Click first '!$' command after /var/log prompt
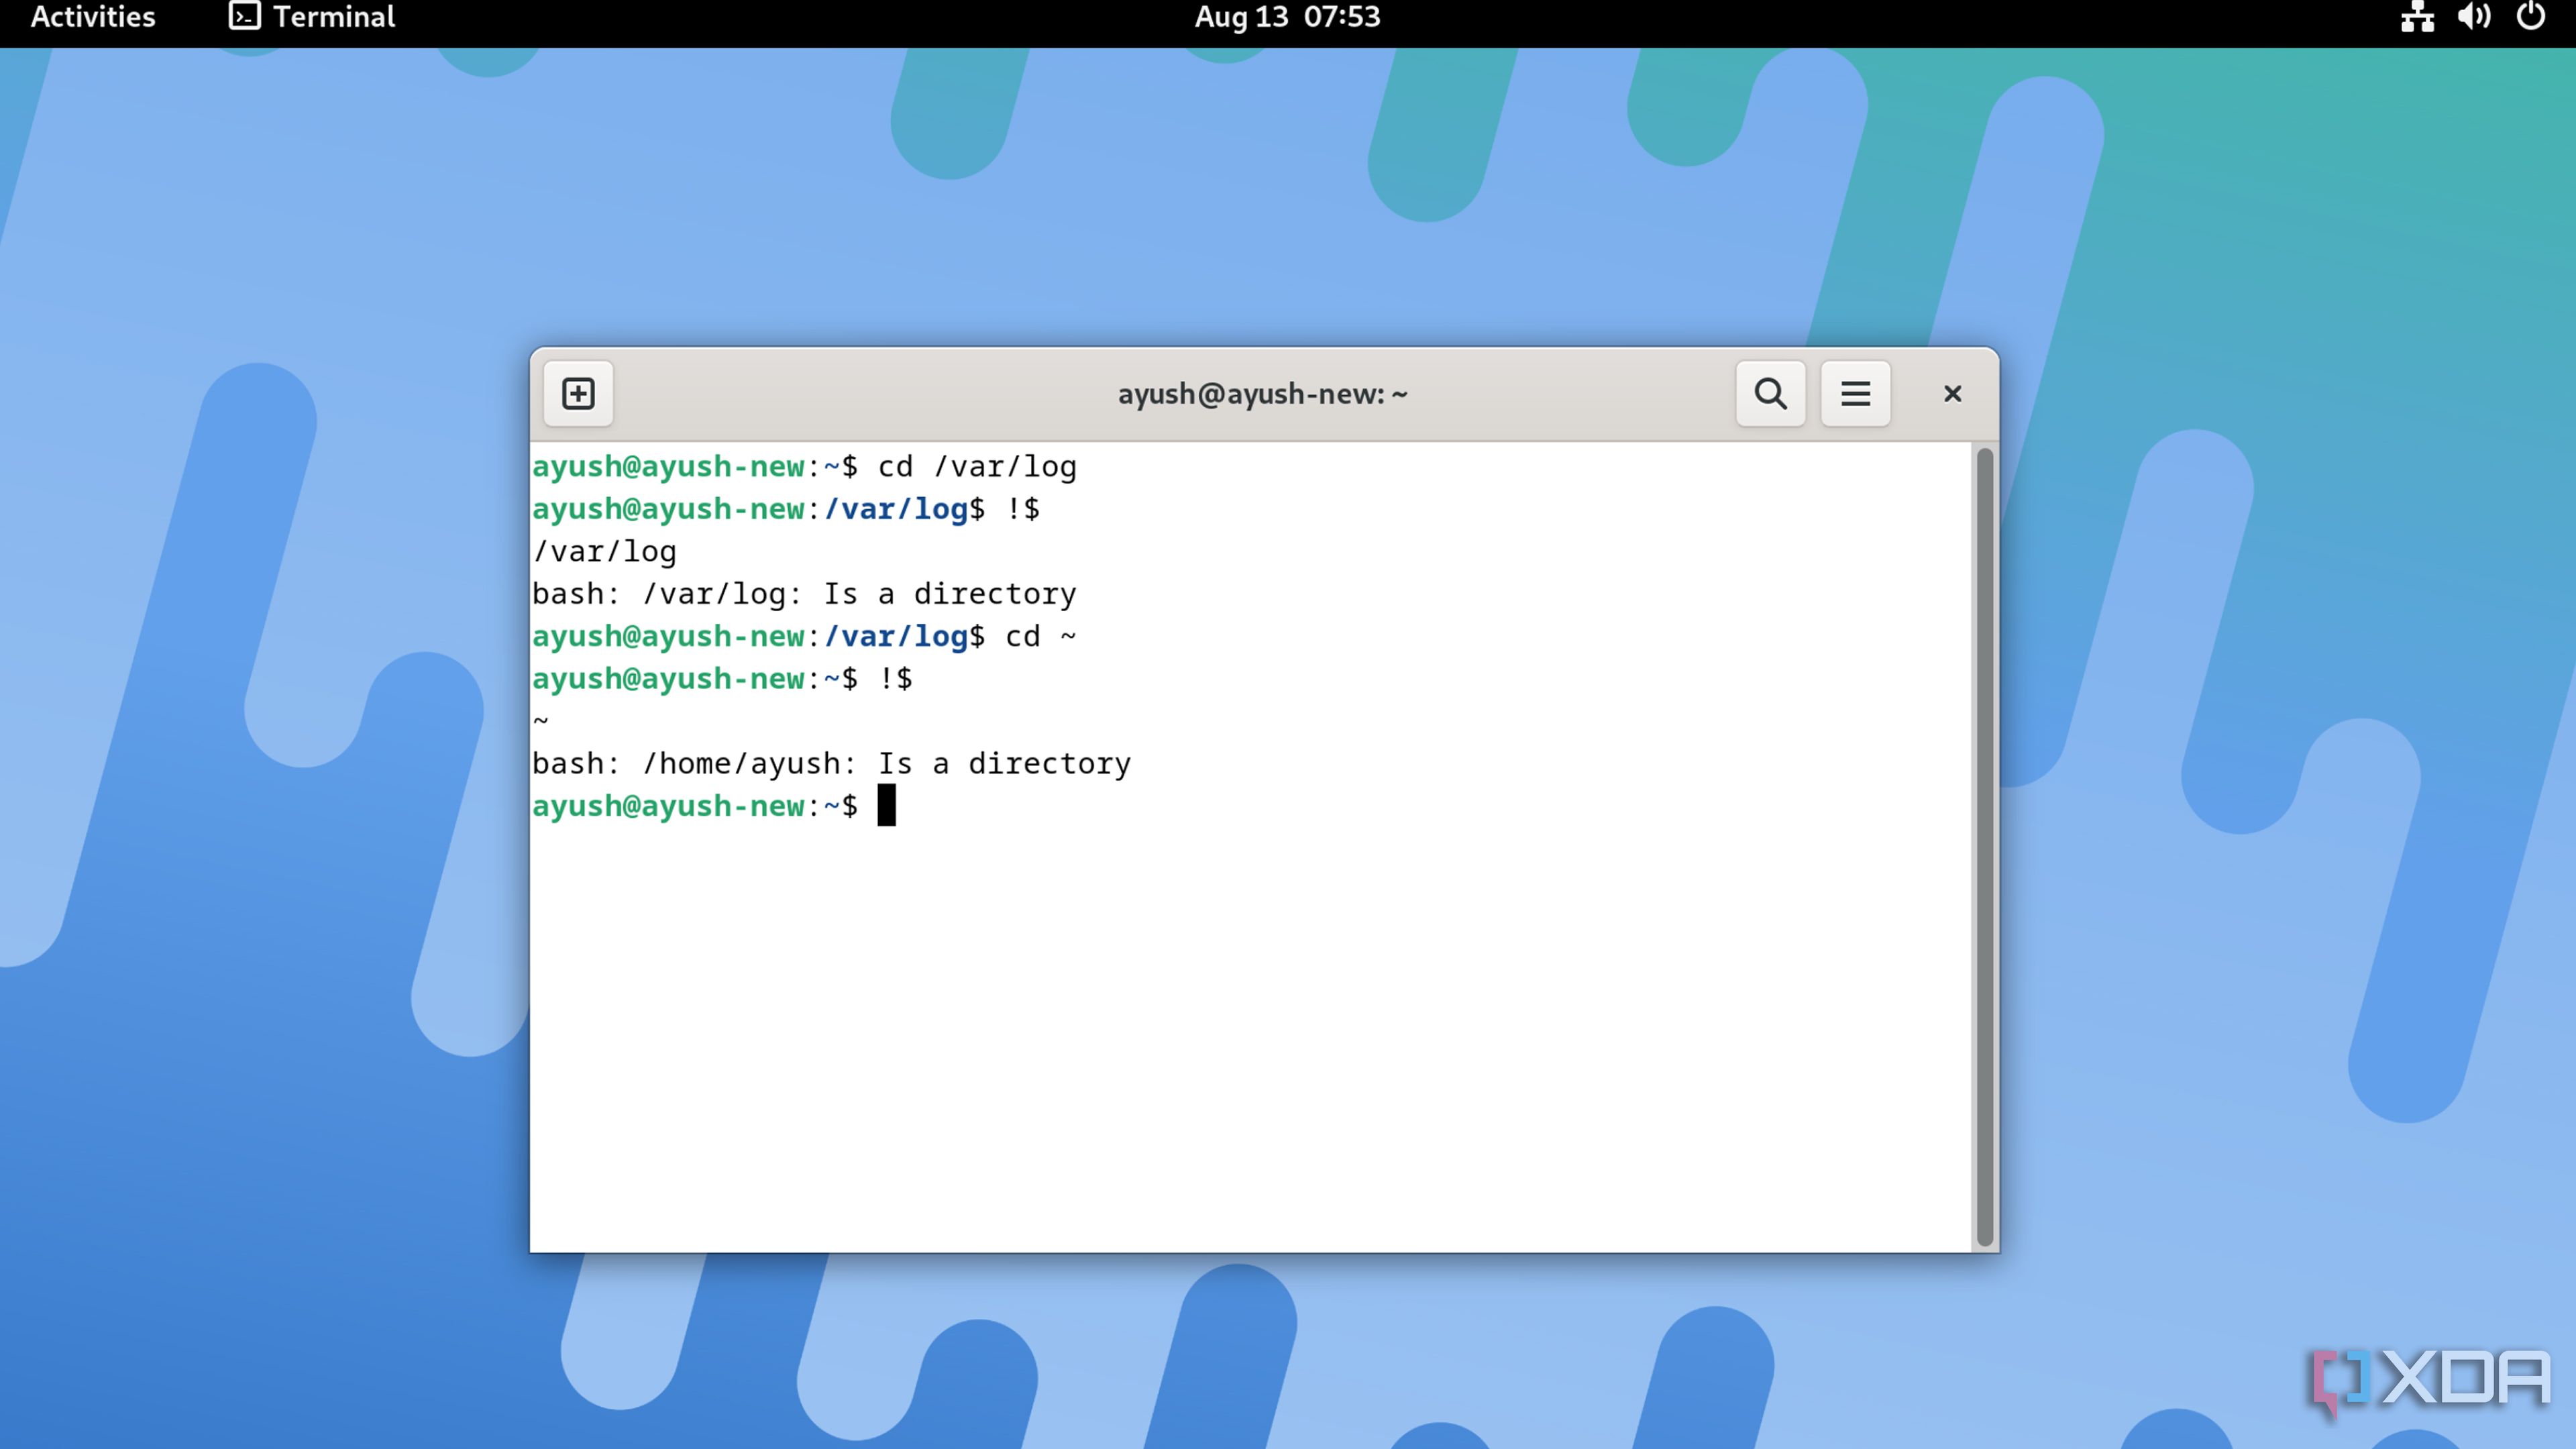The width and height of the screenshot is (2576, 1449). pos(1023,509)
